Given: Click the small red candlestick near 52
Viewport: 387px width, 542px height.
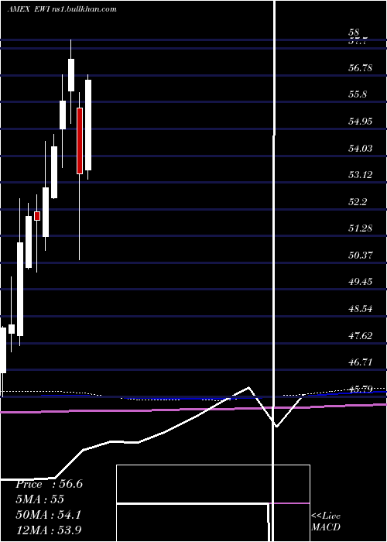Looking at the screenshot, I should coord(37,216).
